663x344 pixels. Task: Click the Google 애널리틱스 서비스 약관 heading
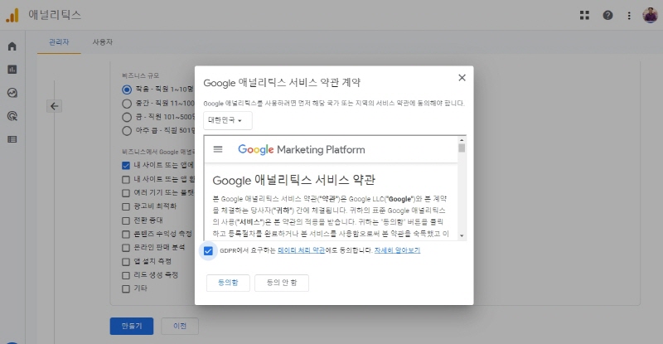click(x=294, y=180)
